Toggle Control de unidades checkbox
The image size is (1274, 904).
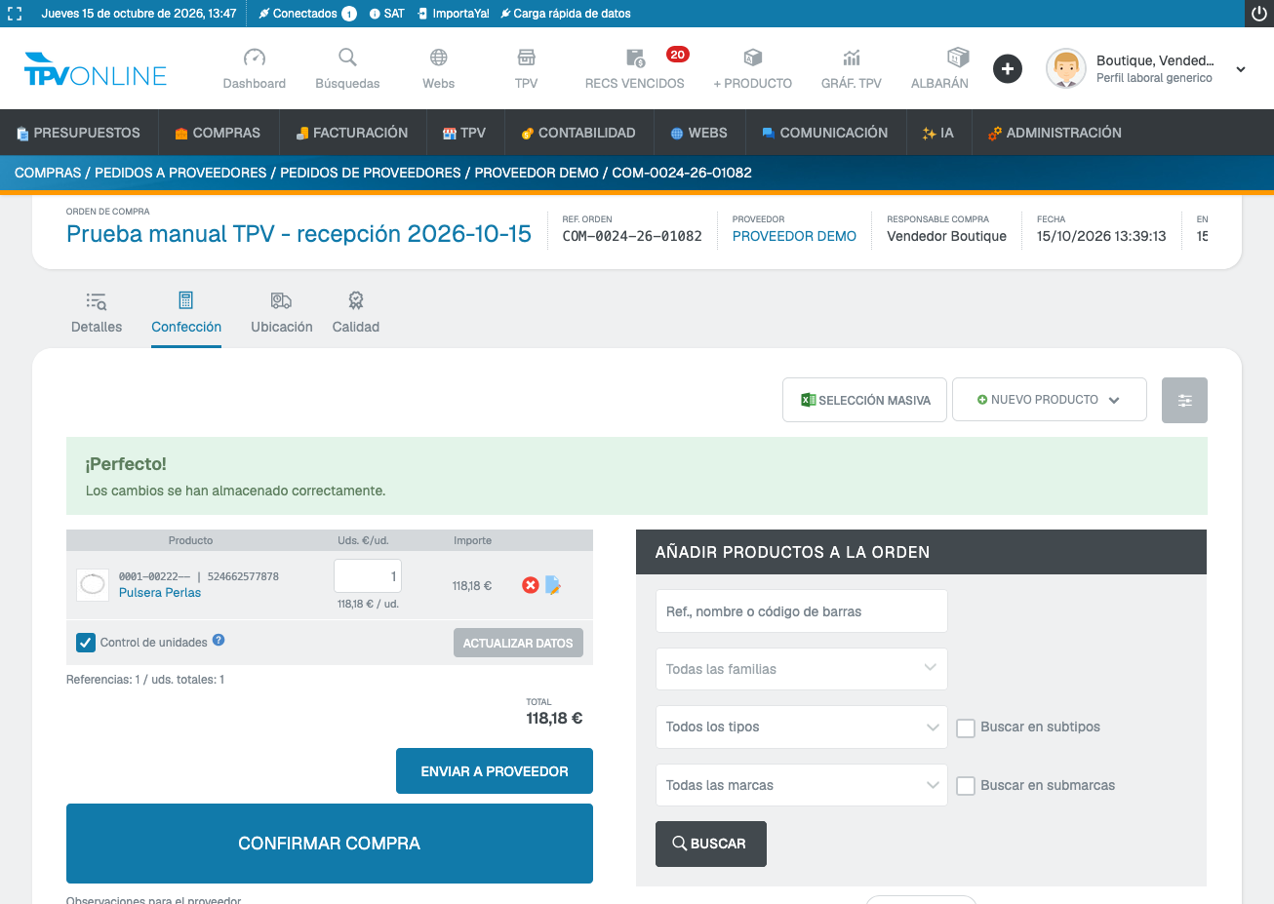[x=86, y=643]
